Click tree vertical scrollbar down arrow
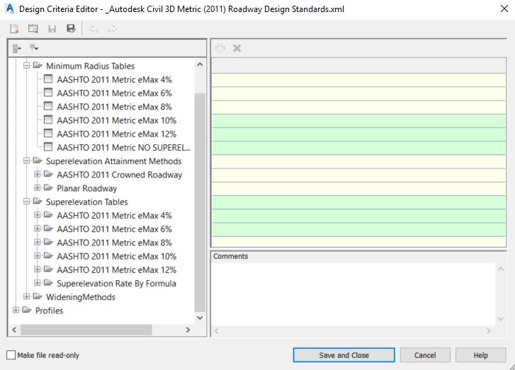515x370 pixels. (x=200, y=318)
